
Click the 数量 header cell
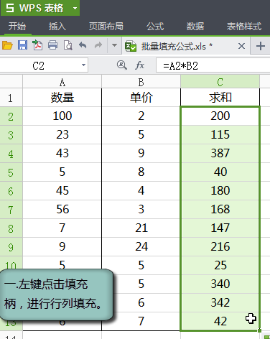pyautogui.click(x=62, y=98)
